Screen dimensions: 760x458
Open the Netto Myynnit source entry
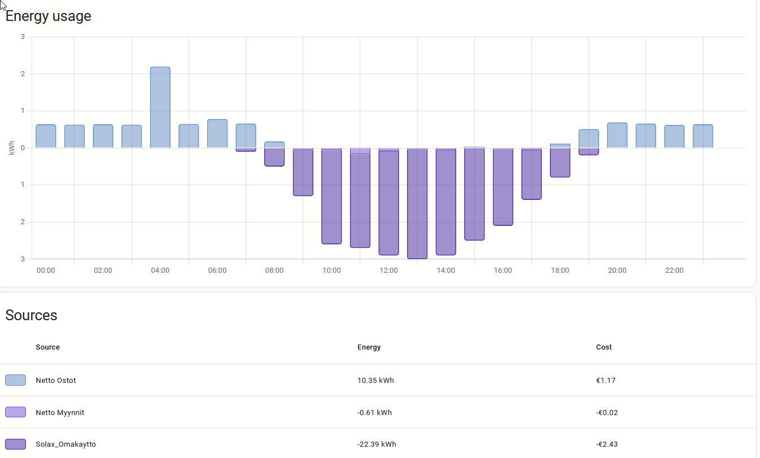click(60, 412)
